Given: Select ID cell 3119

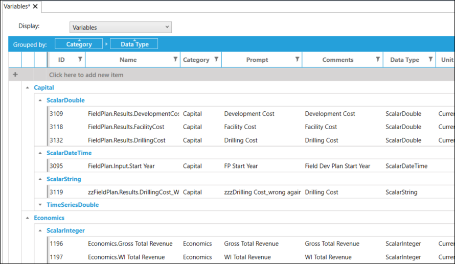Looking at the screenshot, I should click(56, 192).
